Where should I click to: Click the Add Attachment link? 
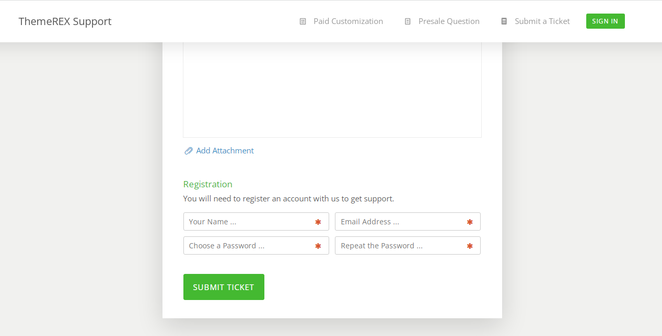(x=225, y=151)
